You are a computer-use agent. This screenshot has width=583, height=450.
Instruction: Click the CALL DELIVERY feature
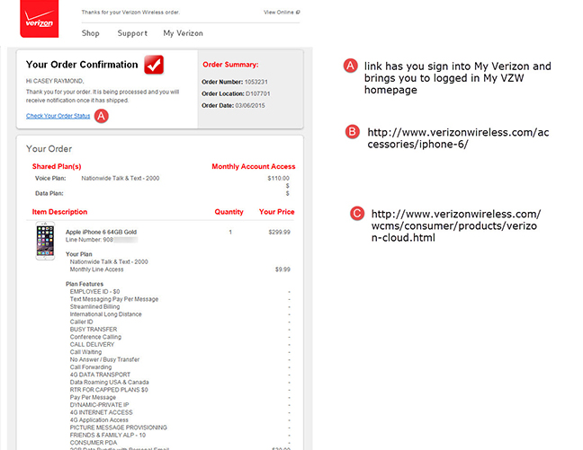pos(92,344)
